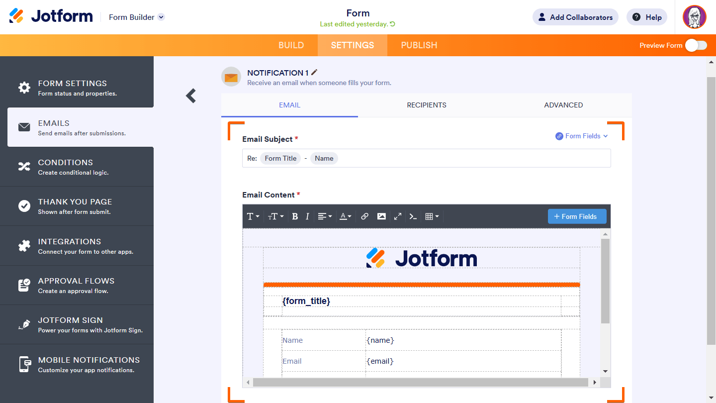Open source code view icon
The height and width of the screenshot is (403, 716).
413,216
